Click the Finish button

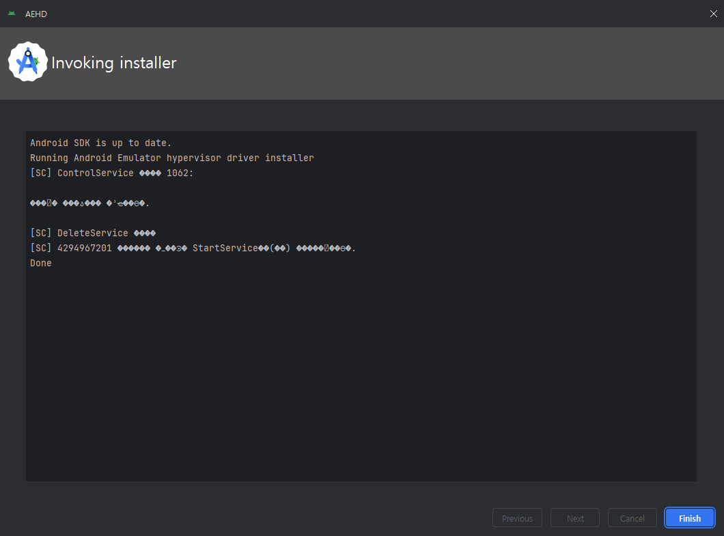pos(689,518)
